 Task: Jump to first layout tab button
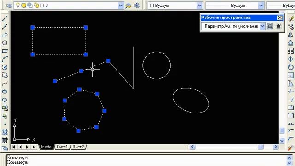[x=13, y=147]
